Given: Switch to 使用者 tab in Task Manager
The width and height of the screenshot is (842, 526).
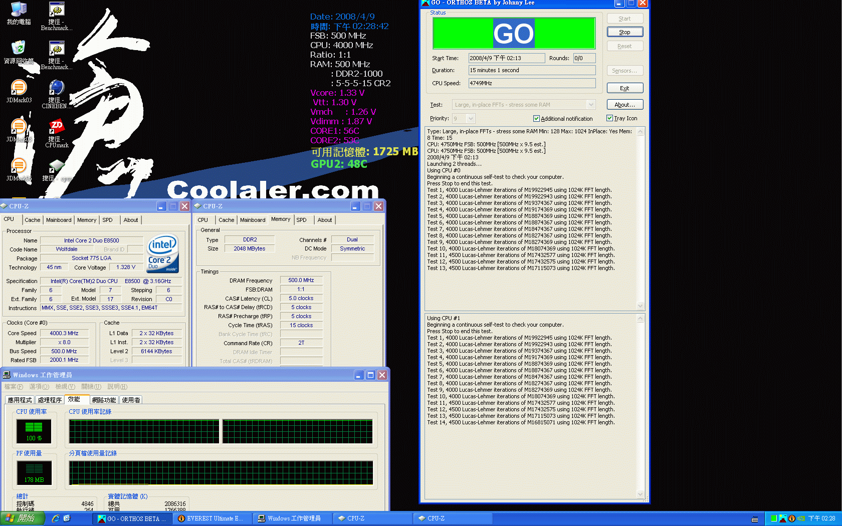Looking at the screenshot, I should 131,400.
